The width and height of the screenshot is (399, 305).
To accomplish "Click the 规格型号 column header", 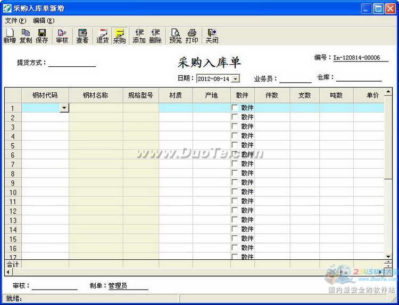I will tap(141, 95).
